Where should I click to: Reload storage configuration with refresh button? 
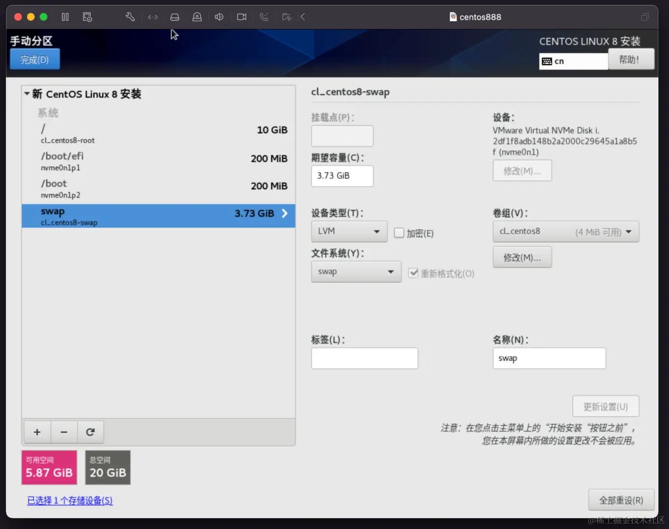pyautogui.click(x=90, y=432)
